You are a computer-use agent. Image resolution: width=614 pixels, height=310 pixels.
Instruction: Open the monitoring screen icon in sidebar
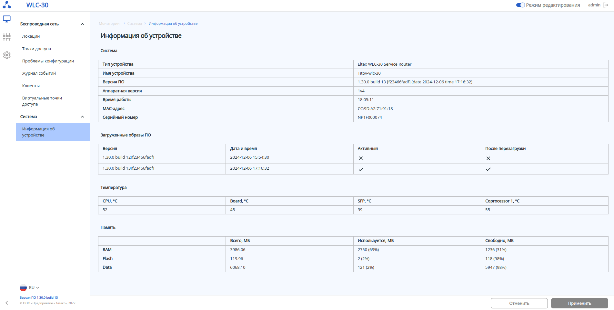(x=7, y=19)
